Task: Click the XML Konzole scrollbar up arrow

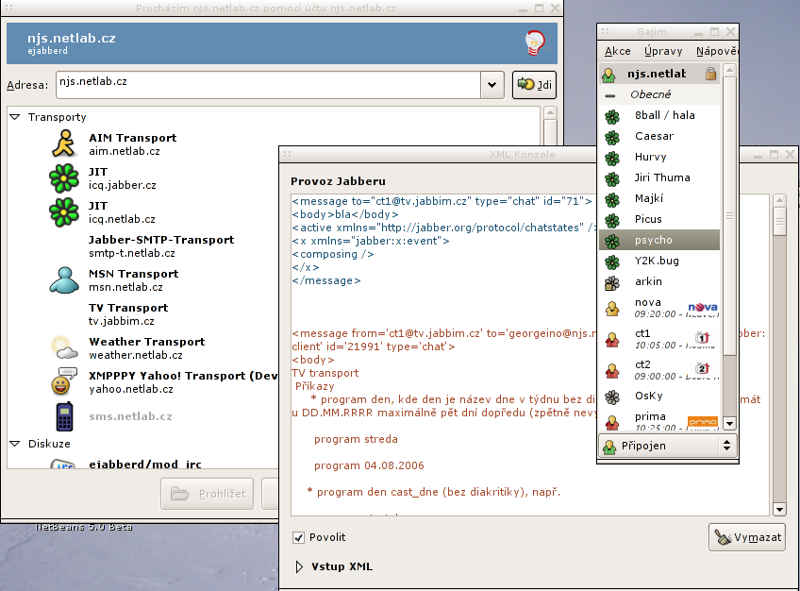Action: pyautogui.click(x=779, y=200)
